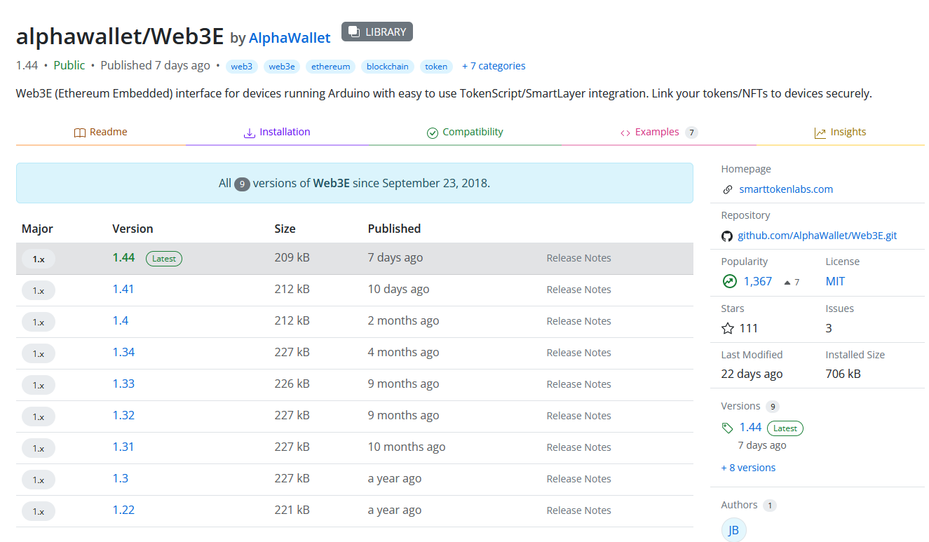The image size is (929, 542).
Task: View Release Notes for version 1.4
Action: tap(579, 321)
